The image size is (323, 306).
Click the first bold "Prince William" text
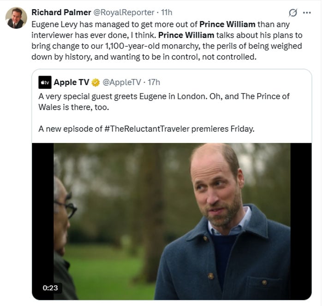(227, 24)
